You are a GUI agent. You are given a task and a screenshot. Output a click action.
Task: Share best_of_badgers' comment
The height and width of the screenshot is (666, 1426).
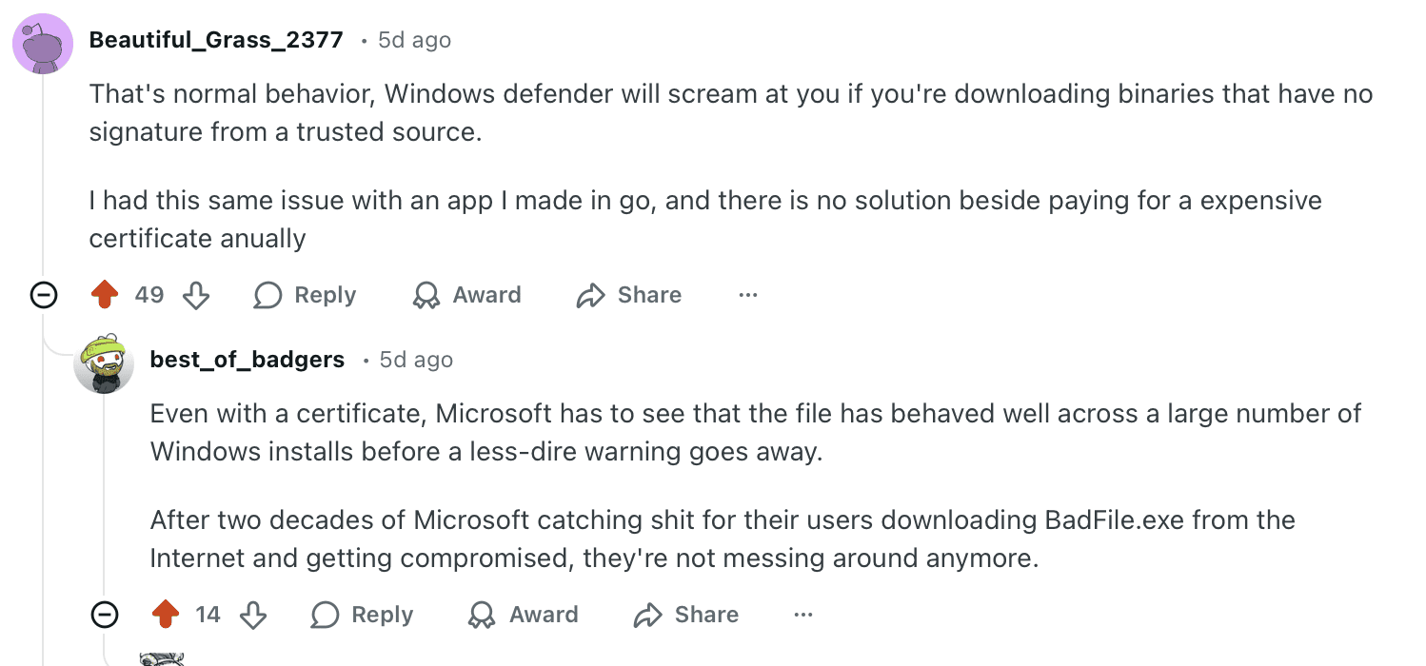tap(685, 615)
